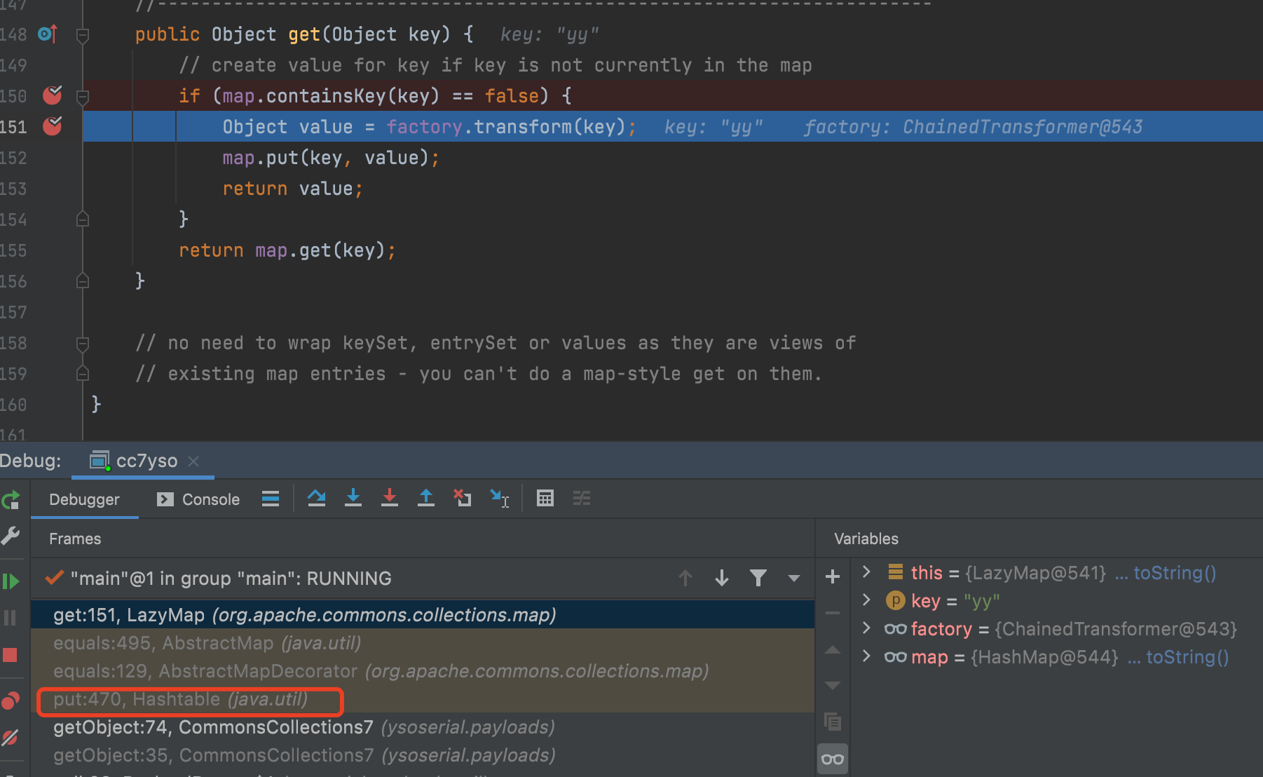This screenshot has width=1263, height=777.
Task: Click the override gutter icon line 148
Action: pyautogui.click(x=48, y=34)
